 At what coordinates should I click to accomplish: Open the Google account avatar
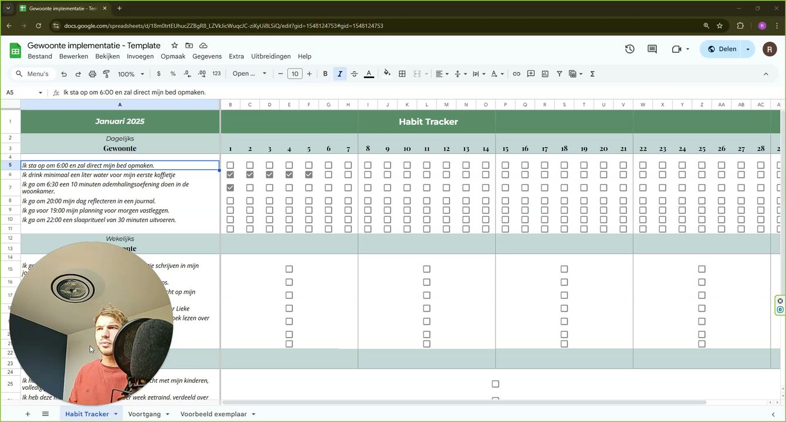770,49
